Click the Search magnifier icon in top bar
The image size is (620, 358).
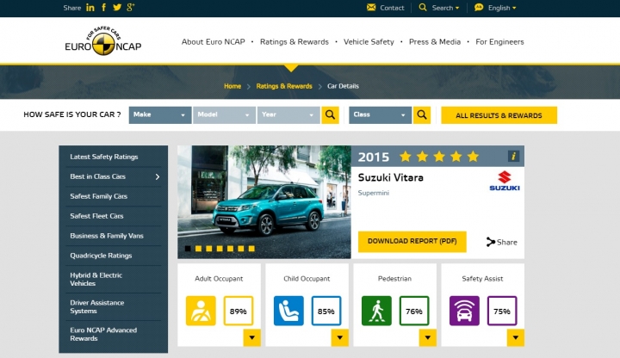[x=423, y=8]
